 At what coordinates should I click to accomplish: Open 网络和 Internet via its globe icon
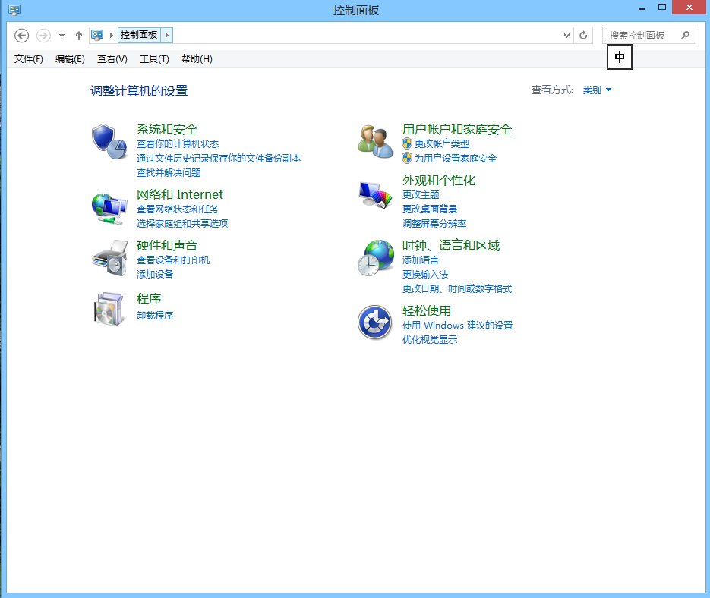tap(109, 205)
